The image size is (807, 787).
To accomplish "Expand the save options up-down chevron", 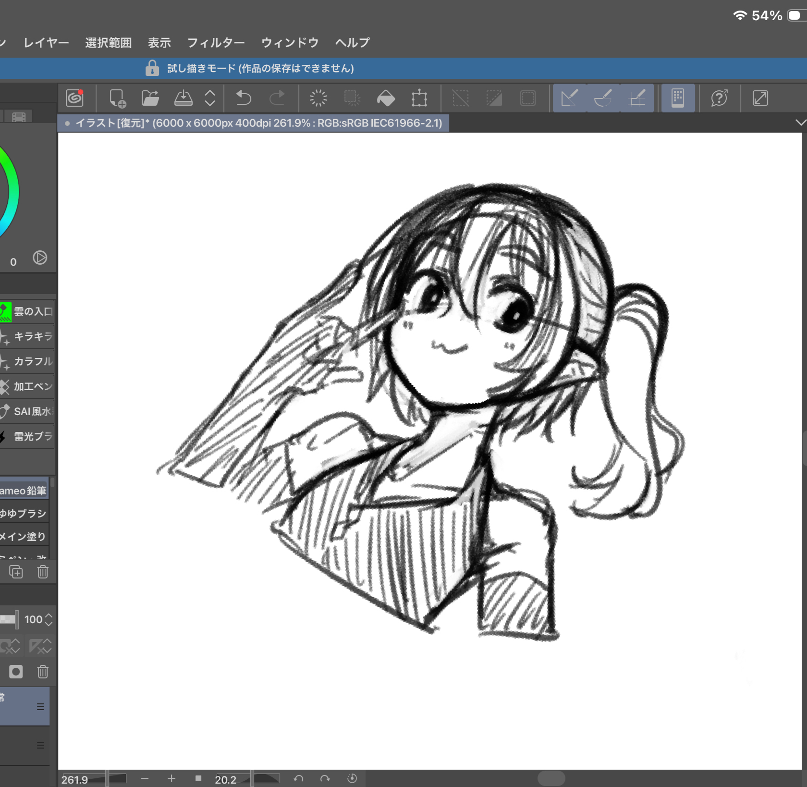I will 210,98.
